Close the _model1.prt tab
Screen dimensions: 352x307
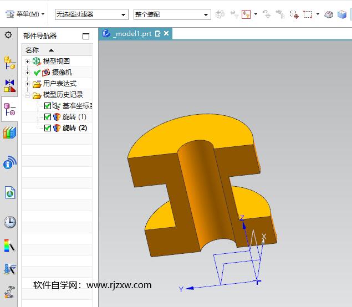pyautogui.click(x=166, y=33)
